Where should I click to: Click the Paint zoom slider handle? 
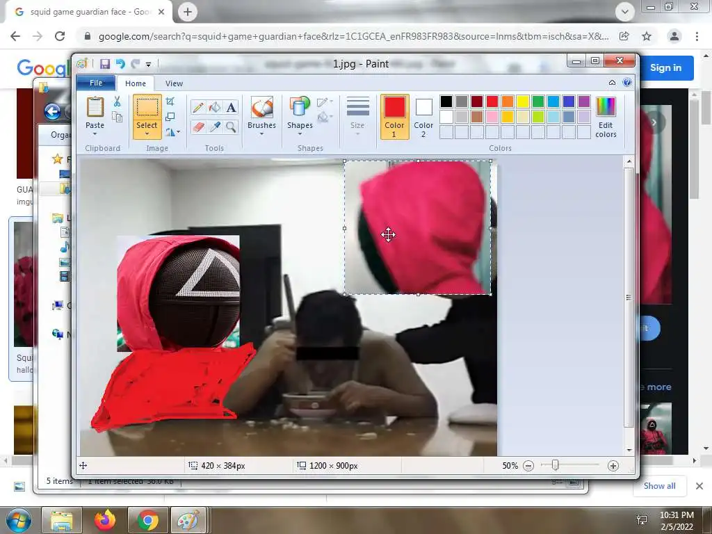point(555,465)
